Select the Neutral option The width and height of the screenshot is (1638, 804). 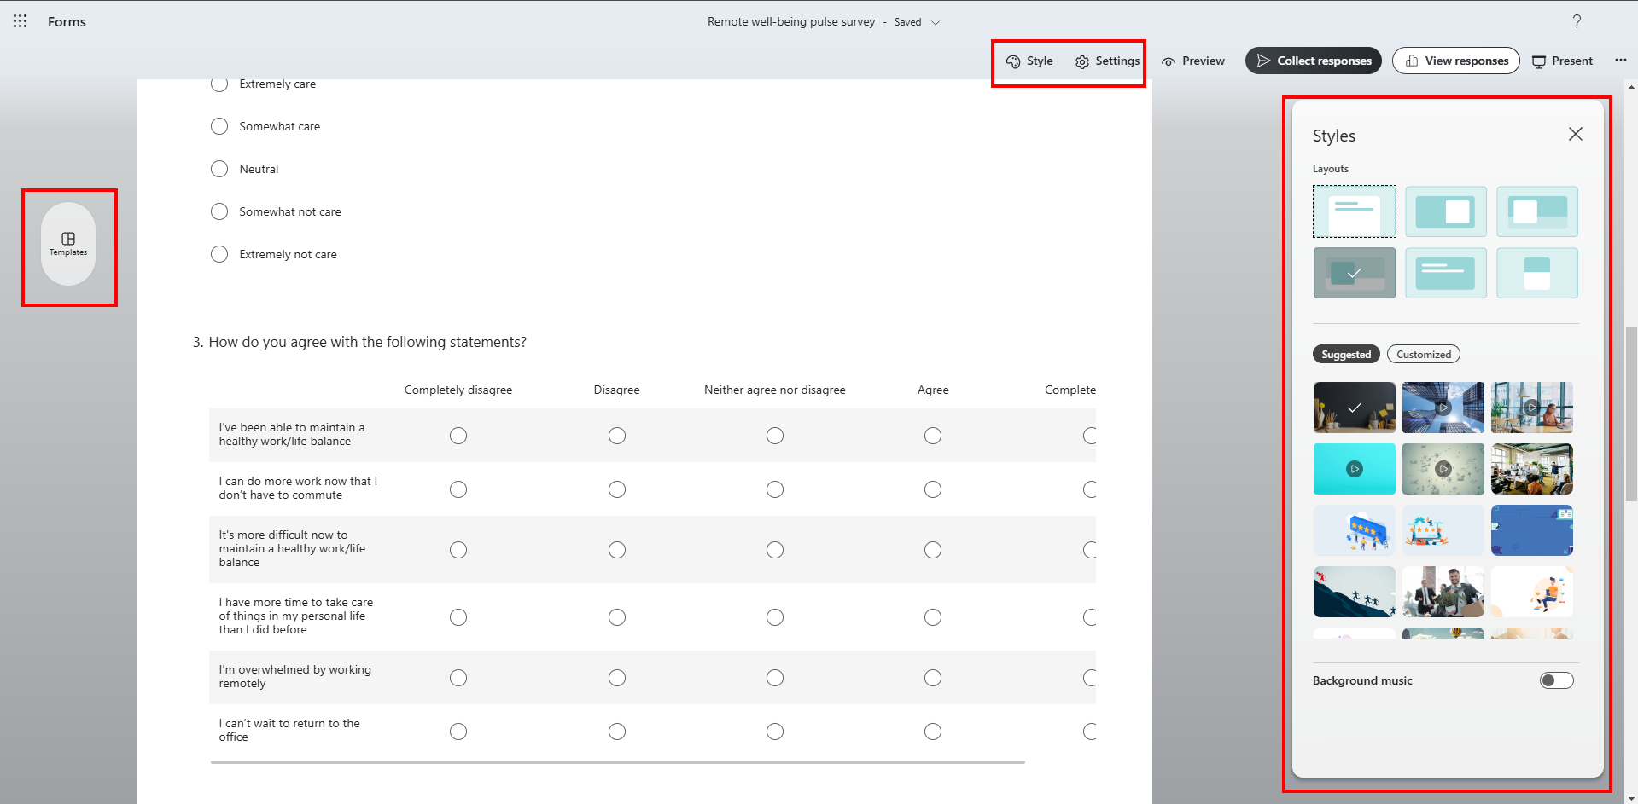[x=219, y=169]
